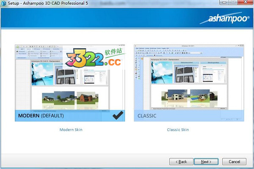
Task: Minimize the setup window
Action: click(x=224, y=2)
